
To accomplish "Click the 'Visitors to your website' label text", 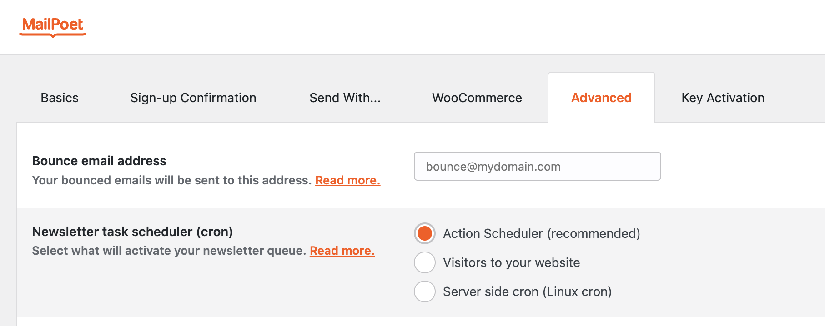I will pyautogui.click(x=511, y=263).
